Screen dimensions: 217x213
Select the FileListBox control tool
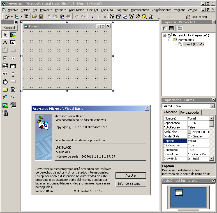(x=13, y=90)
